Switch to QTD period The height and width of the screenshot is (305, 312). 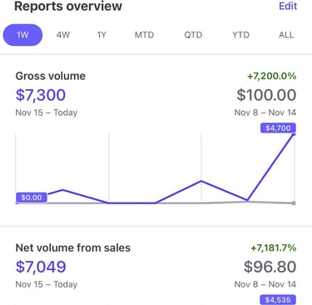pyautogui.click(x=193, y=35)
